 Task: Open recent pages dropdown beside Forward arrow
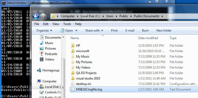48,16
